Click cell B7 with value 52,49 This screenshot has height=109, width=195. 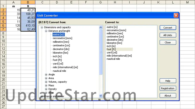coord(28,29)
